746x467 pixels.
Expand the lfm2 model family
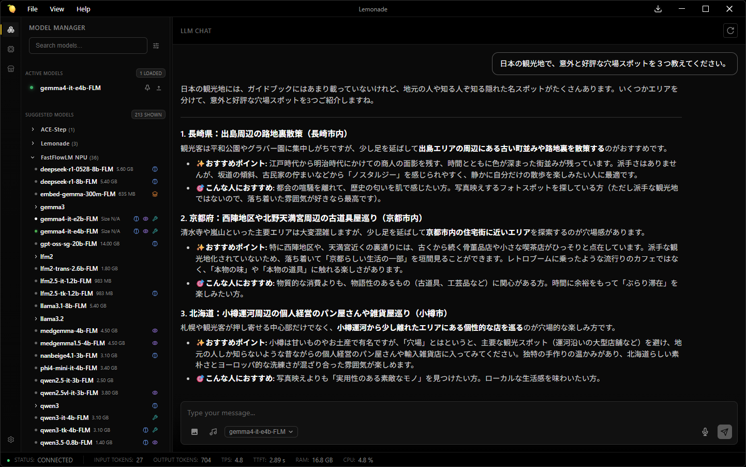pos(36,257)
